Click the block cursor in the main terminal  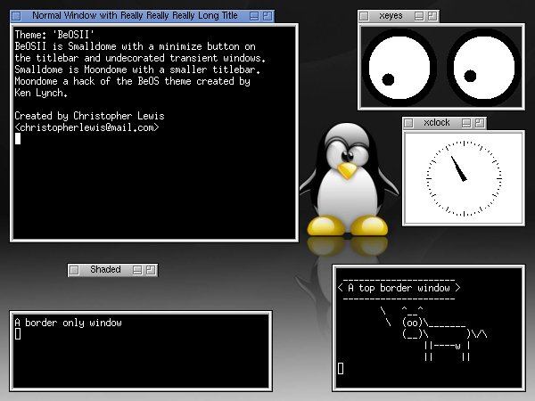point(18,139)
